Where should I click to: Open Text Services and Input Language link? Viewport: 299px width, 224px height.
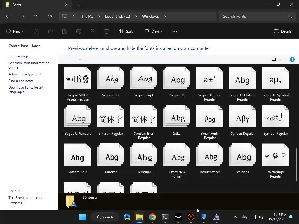pyautogui.click(x=26, y=200)
